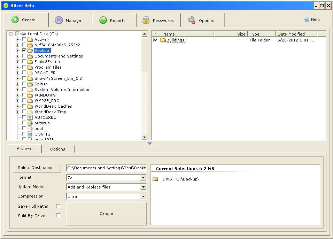Click the green Reports pie chart icon

[103, 21]
